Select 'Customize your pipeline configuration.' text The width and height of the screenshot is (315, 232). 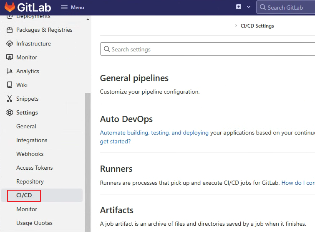click(x=150, y=92)
